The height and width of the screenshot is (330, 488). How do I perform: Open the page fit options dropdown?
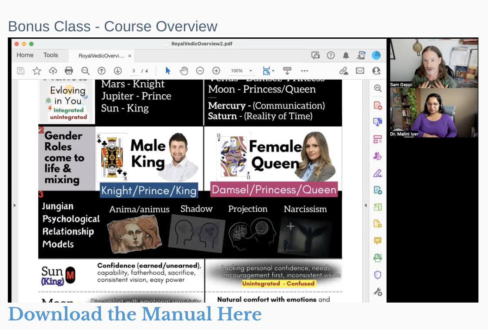(268, 71)
